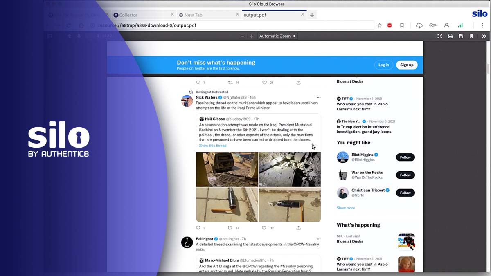491x276 pixels.
Task: Follow Eliot Higgins
Action: (405, 157)
